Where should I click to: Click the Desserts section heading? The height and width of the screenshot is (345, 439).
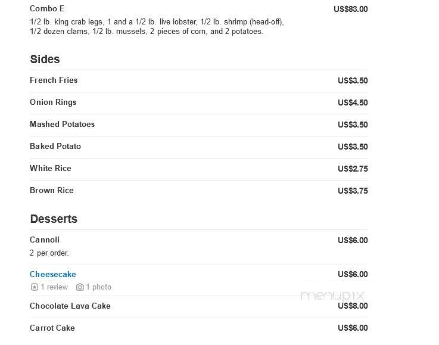click(54, 219)
